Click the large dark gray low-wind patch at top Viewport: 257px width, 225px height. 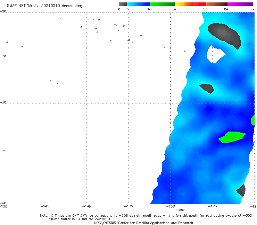[x=225, y=35]
